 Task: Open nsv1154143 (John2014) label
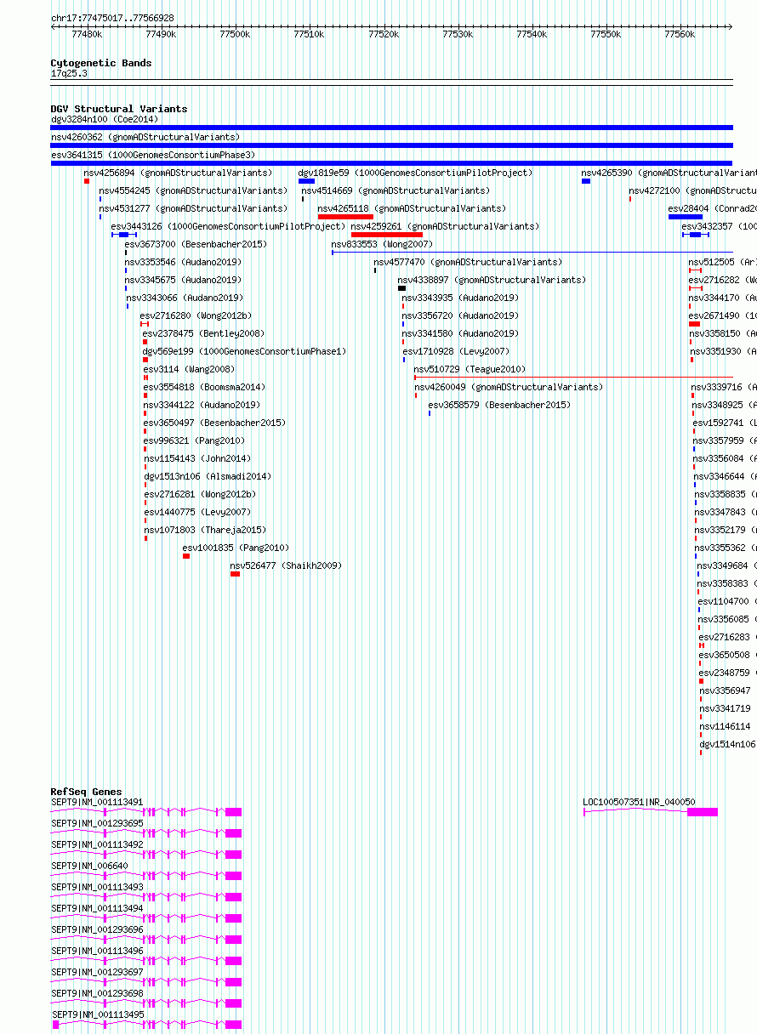(x=197, y=458)
